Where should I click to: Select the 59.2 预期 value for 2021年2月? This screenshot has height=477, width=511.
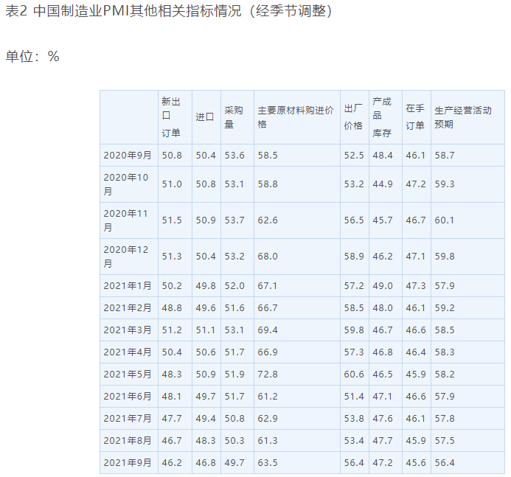point(444,308)
